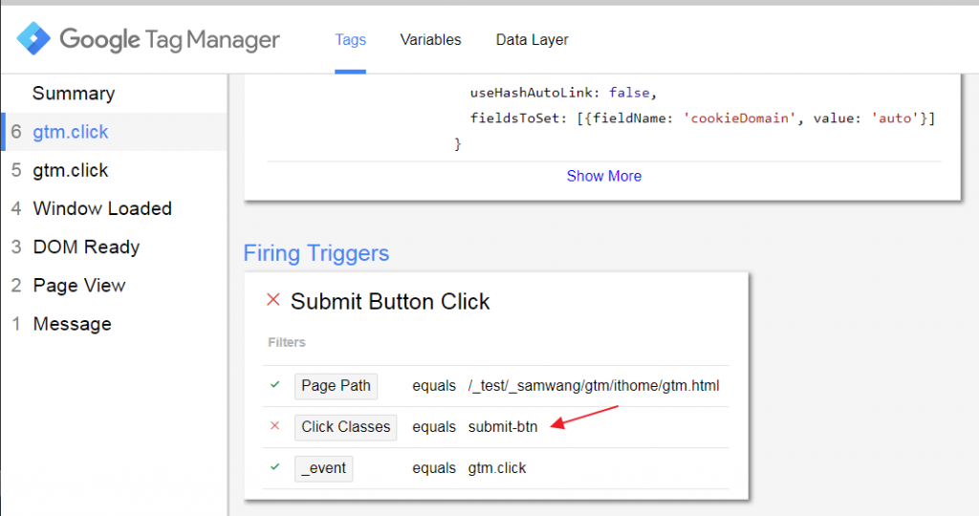Expand tag properties with Show More
979x516 pixels.
click(604, 176)
